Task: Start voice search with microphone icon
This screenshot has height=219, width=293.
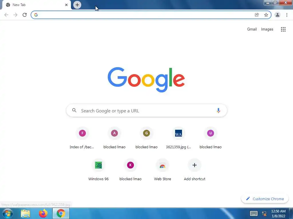Action: point(218,111)
